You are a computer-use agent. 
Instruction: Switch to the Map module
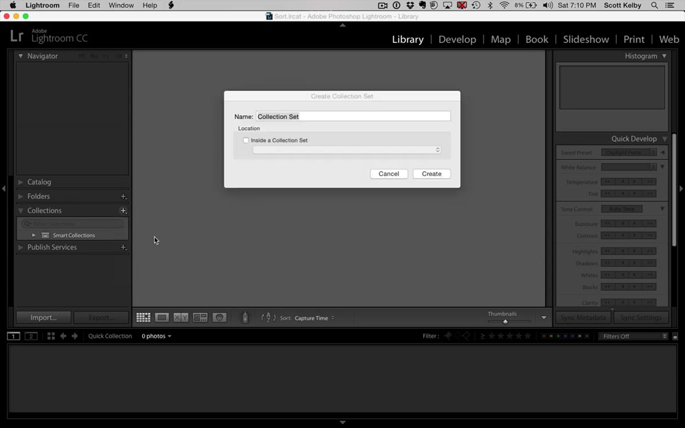[501, 39]
